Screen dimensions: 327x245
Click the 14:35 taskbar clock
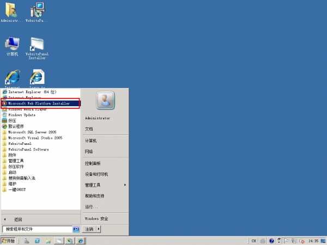coord(313,241)
